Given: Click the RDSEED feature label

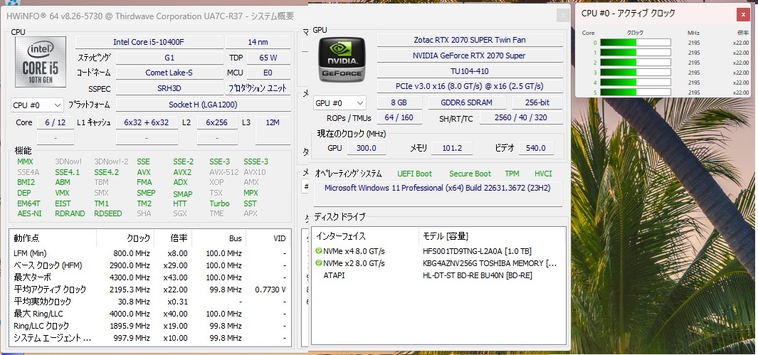Looking at the screenshot, I should pyautogui.click(x=107, y=213).
